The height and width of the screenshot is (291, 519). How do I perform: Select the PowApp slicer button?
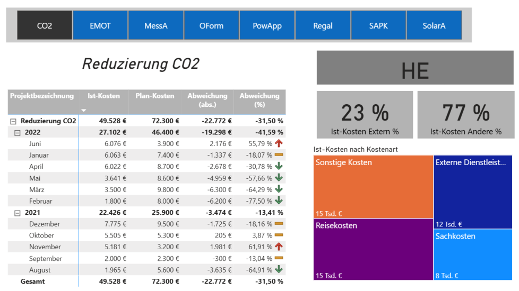tap(267, 25)
